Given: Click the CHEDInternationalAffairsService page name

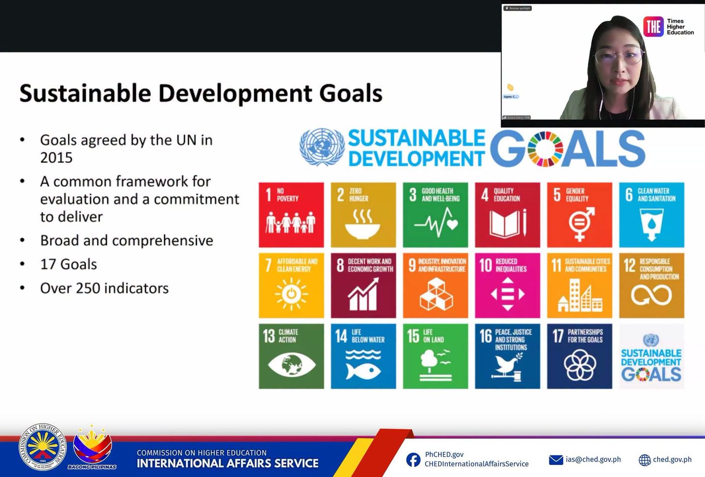Looking at the screenshot, I should tap(476, 464).
